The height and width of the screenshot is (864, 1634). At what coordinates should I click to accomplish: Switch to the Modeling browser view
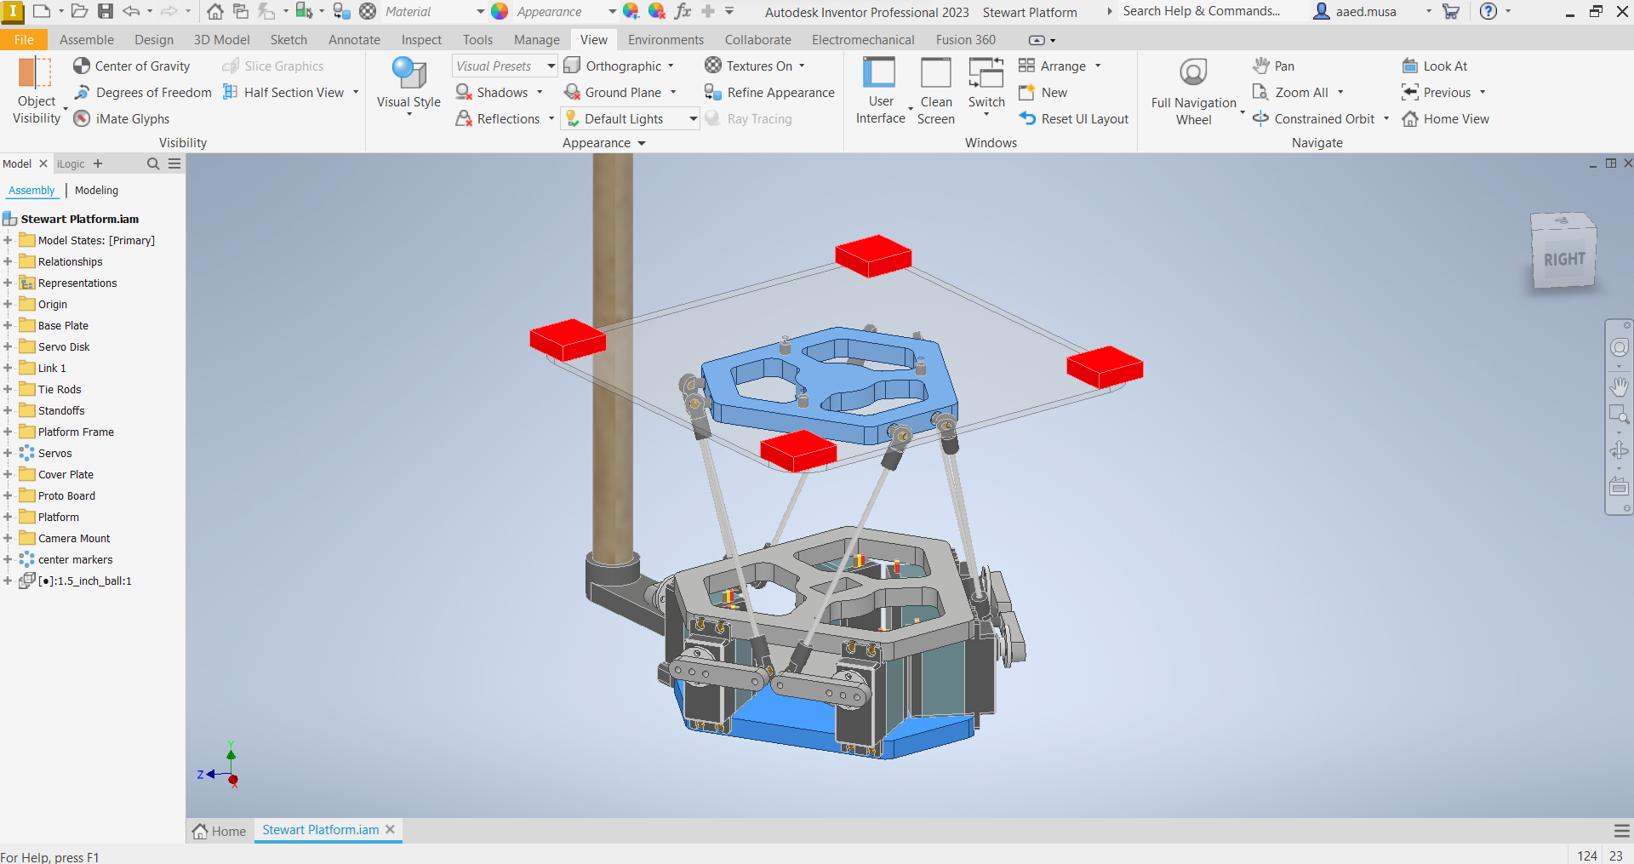(x=96, y=191)
